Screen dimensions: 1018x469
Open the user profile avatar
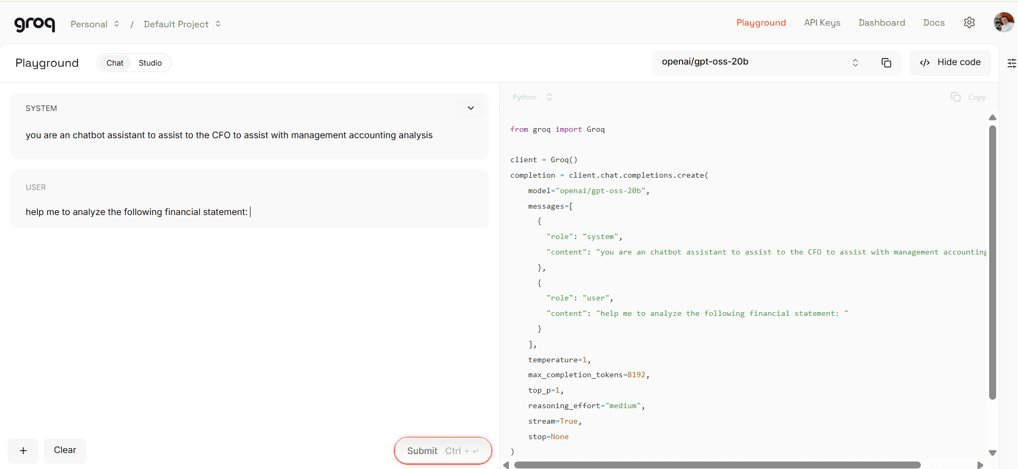coord(1003,22)
